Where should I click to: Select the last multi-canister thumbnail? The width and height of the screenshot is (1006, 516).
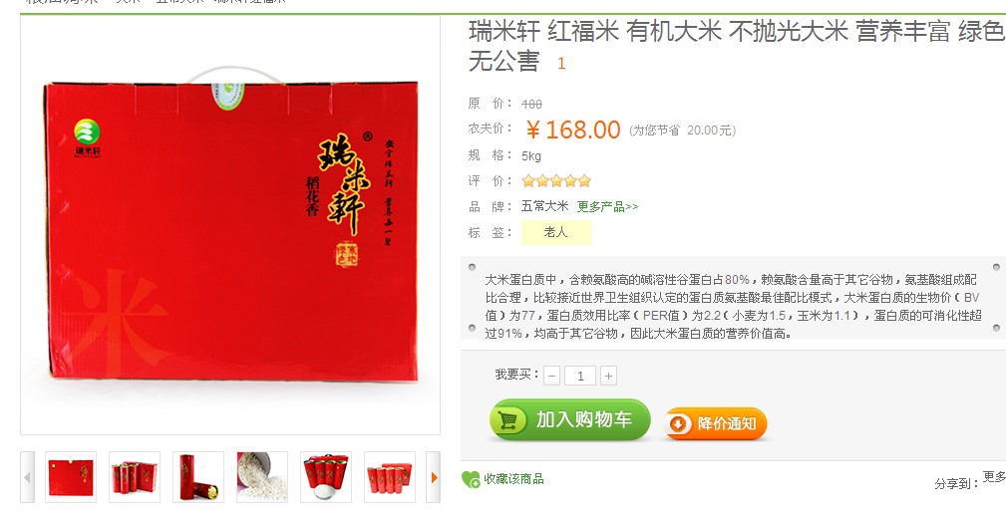[390, 477]
